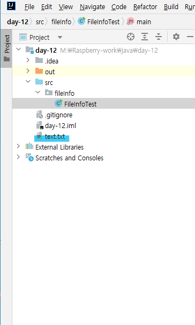The height and width of the screenshot is (325, 195).
Task: Click the day-12 module folder icon
Action: tap(29, 50)
